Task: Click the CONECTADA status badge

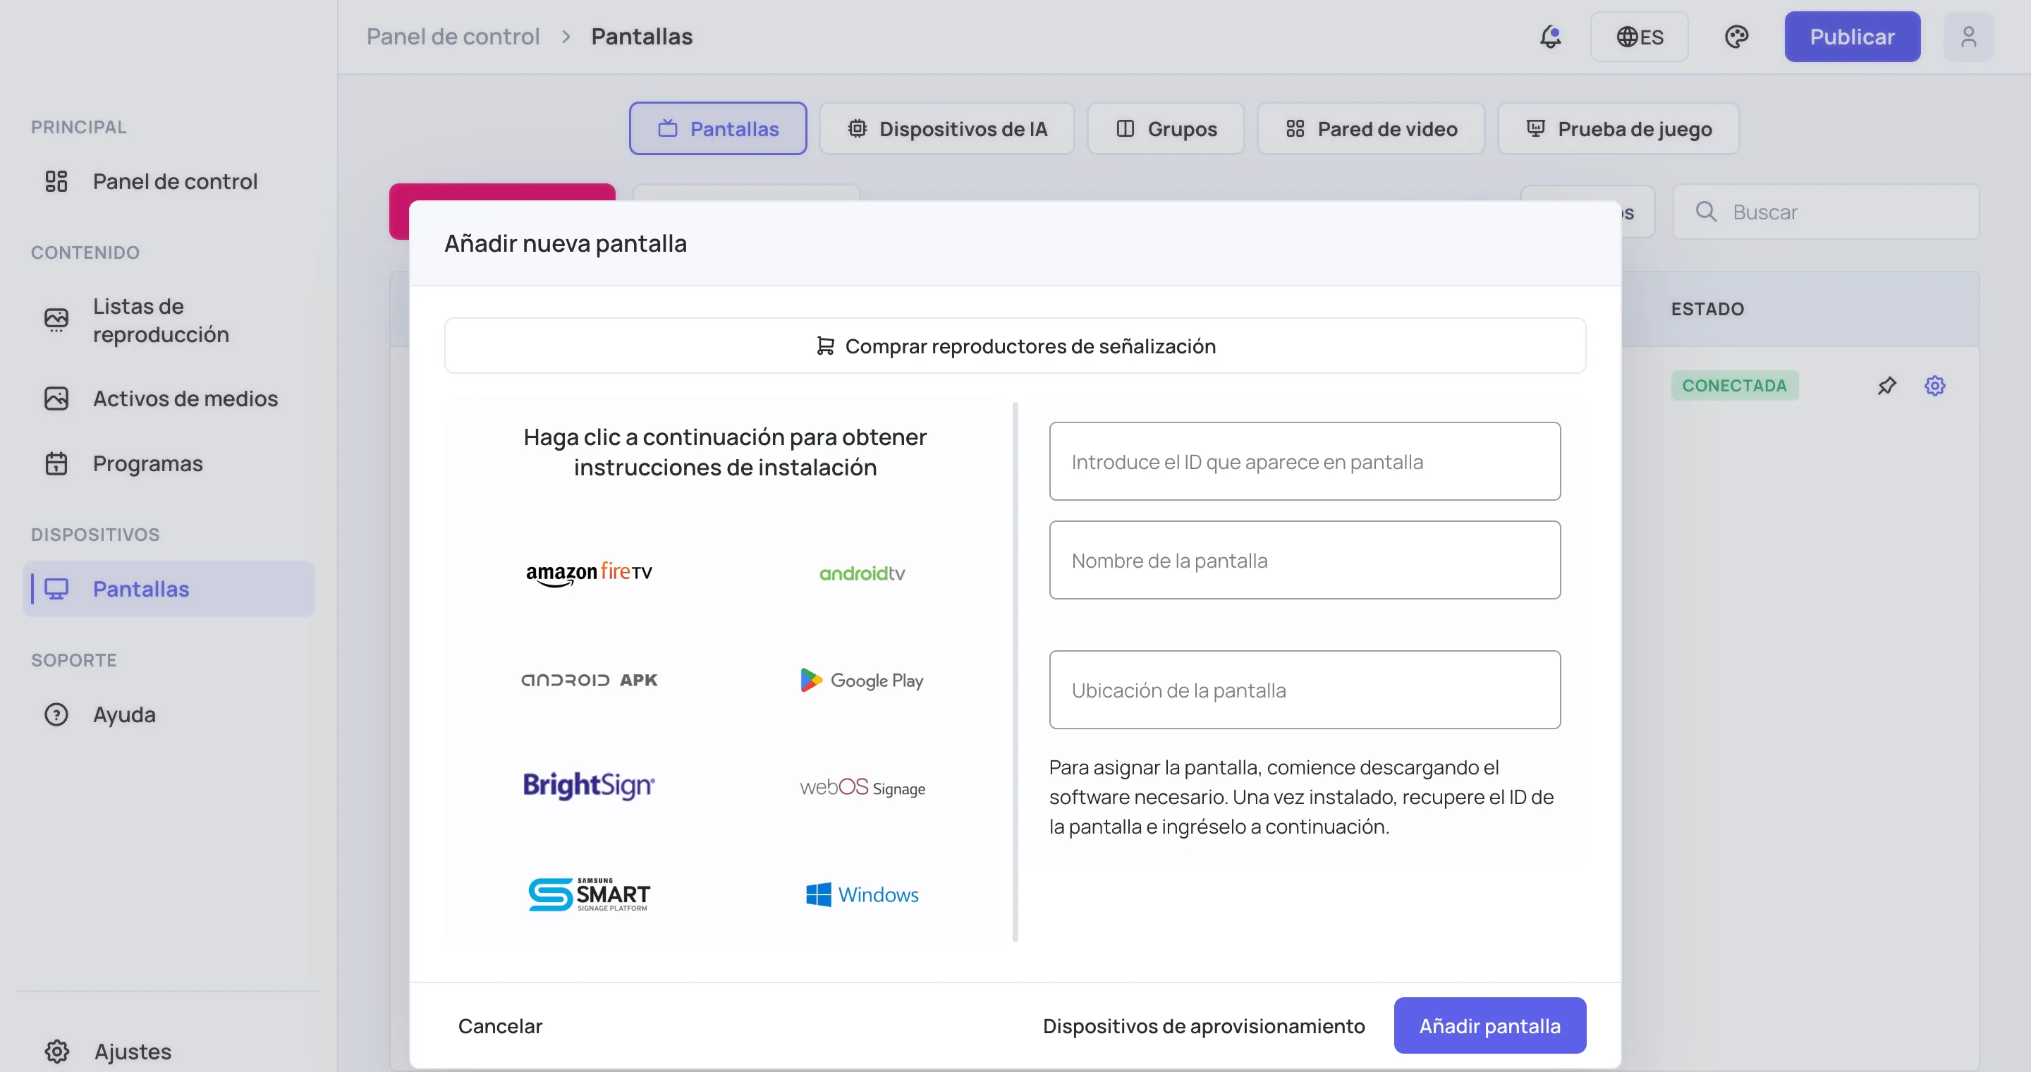Action: point(1735,386)
